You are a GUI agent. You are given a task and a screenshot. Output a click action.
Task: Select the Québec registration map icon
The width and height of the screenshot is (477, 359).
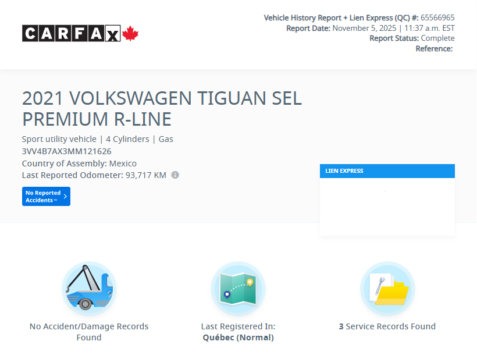click(x=238, y=288)
